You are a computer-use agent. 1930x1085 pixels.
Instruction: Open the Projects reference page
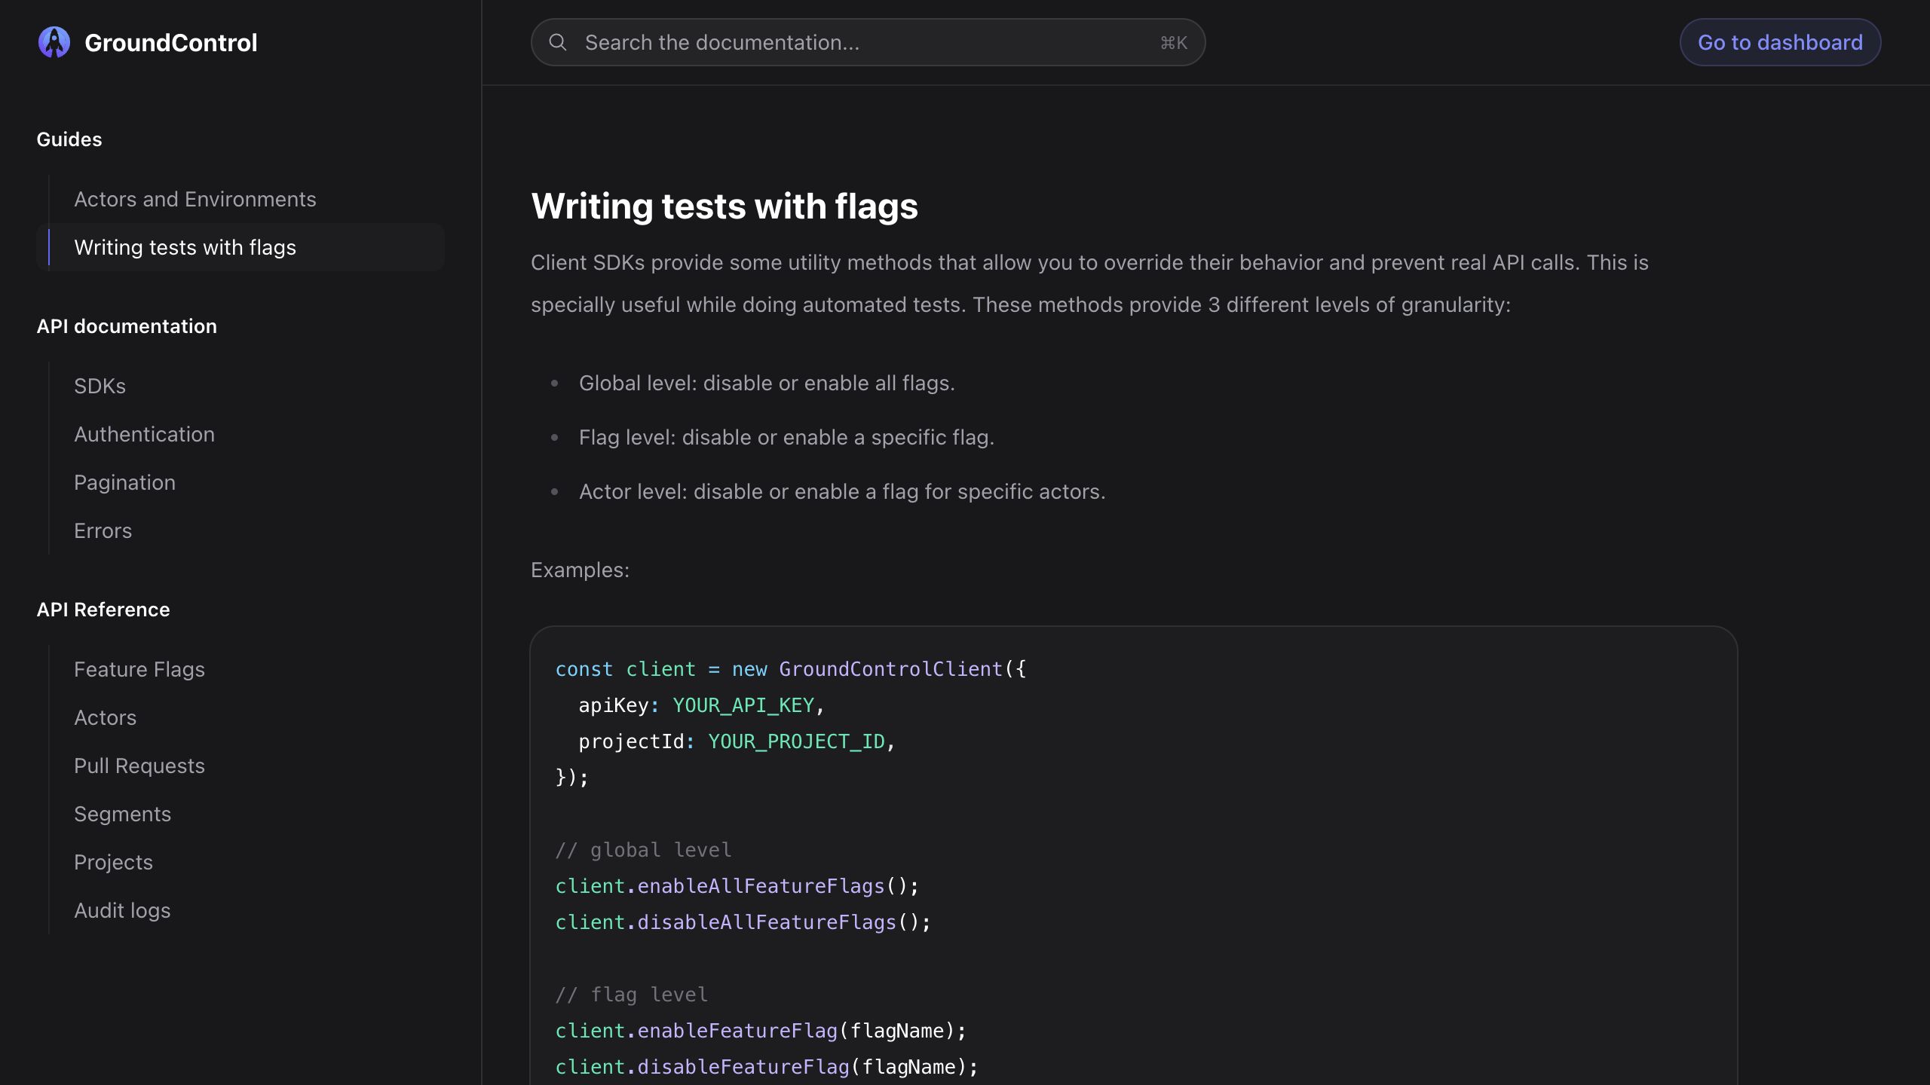(113, 862)
